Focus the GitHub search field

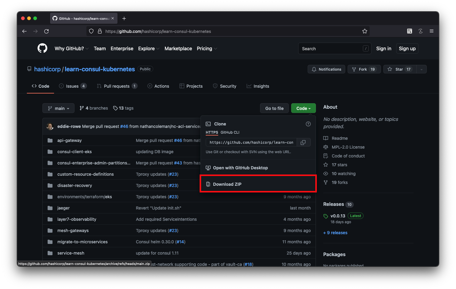(331, 49)
